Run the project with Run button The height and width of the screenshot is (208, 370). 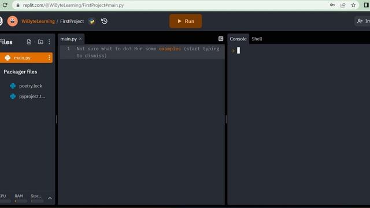pyautogui.click(x=186, y=21)
